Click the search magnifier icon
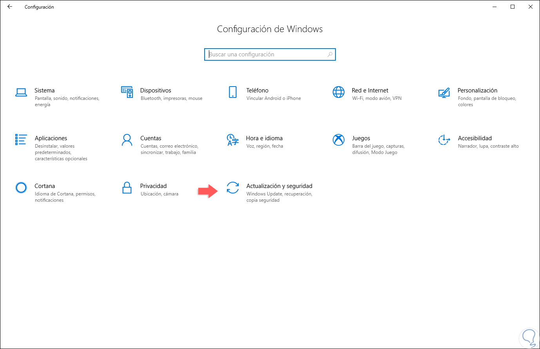The height and width of the screenshot is (349, 540). (x=330, y=54)
